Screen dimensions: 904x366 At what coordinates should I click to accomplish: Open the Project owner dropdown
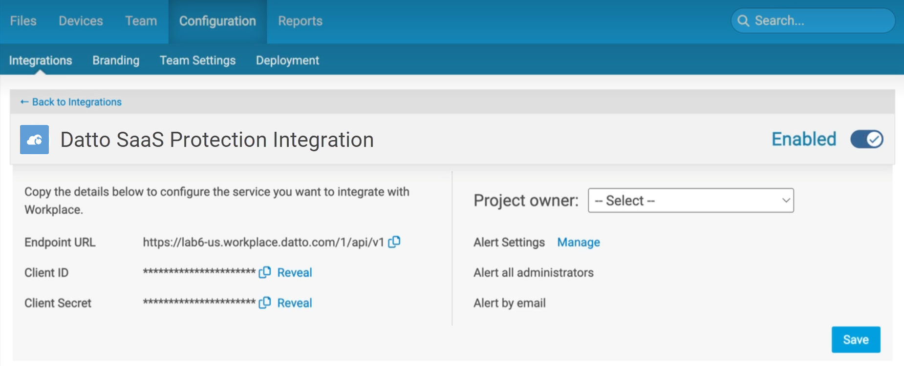click(x=690, y=201)
